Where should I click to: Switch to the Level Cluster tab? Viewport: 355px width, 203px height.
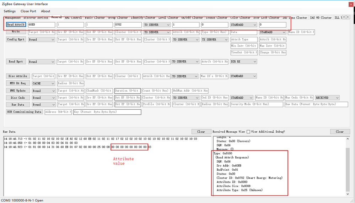point(168,18)
